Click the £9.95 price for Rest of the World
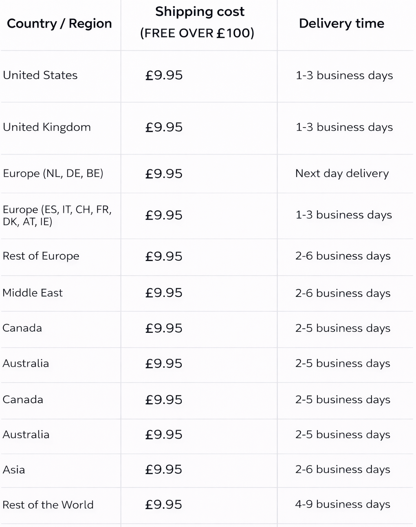Viewport: 416px width, 527px height. [164, 505]
